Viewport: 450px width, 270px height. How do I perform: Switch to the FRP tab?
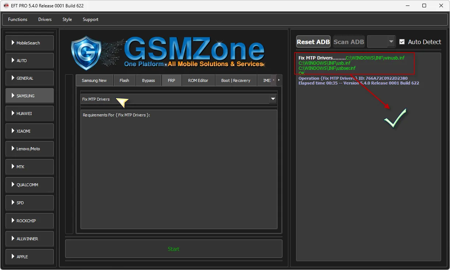click(172, 80)
